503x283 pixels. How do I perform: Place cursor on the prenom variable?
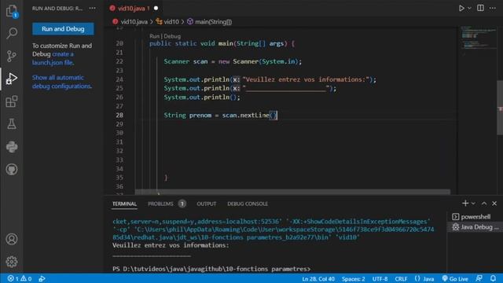click(x=200, y=115)
